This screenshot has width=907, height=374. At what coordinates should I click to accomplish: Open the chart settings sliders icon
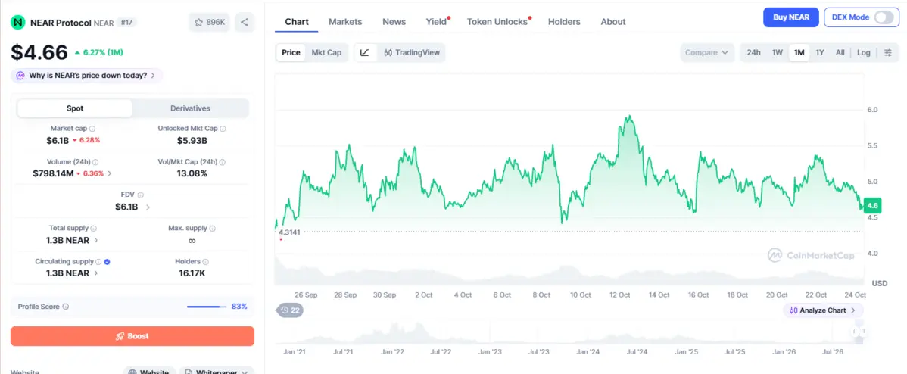[x=888, y=52]
